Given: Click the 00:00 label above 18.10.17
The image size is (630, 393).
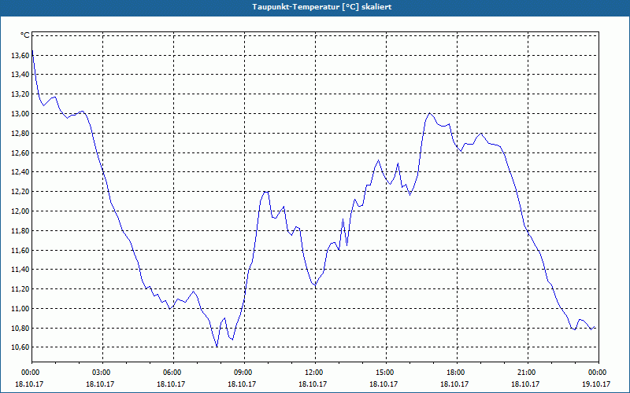Looking at the screenshot, I should pyautogui.click(x=31, y=373).
